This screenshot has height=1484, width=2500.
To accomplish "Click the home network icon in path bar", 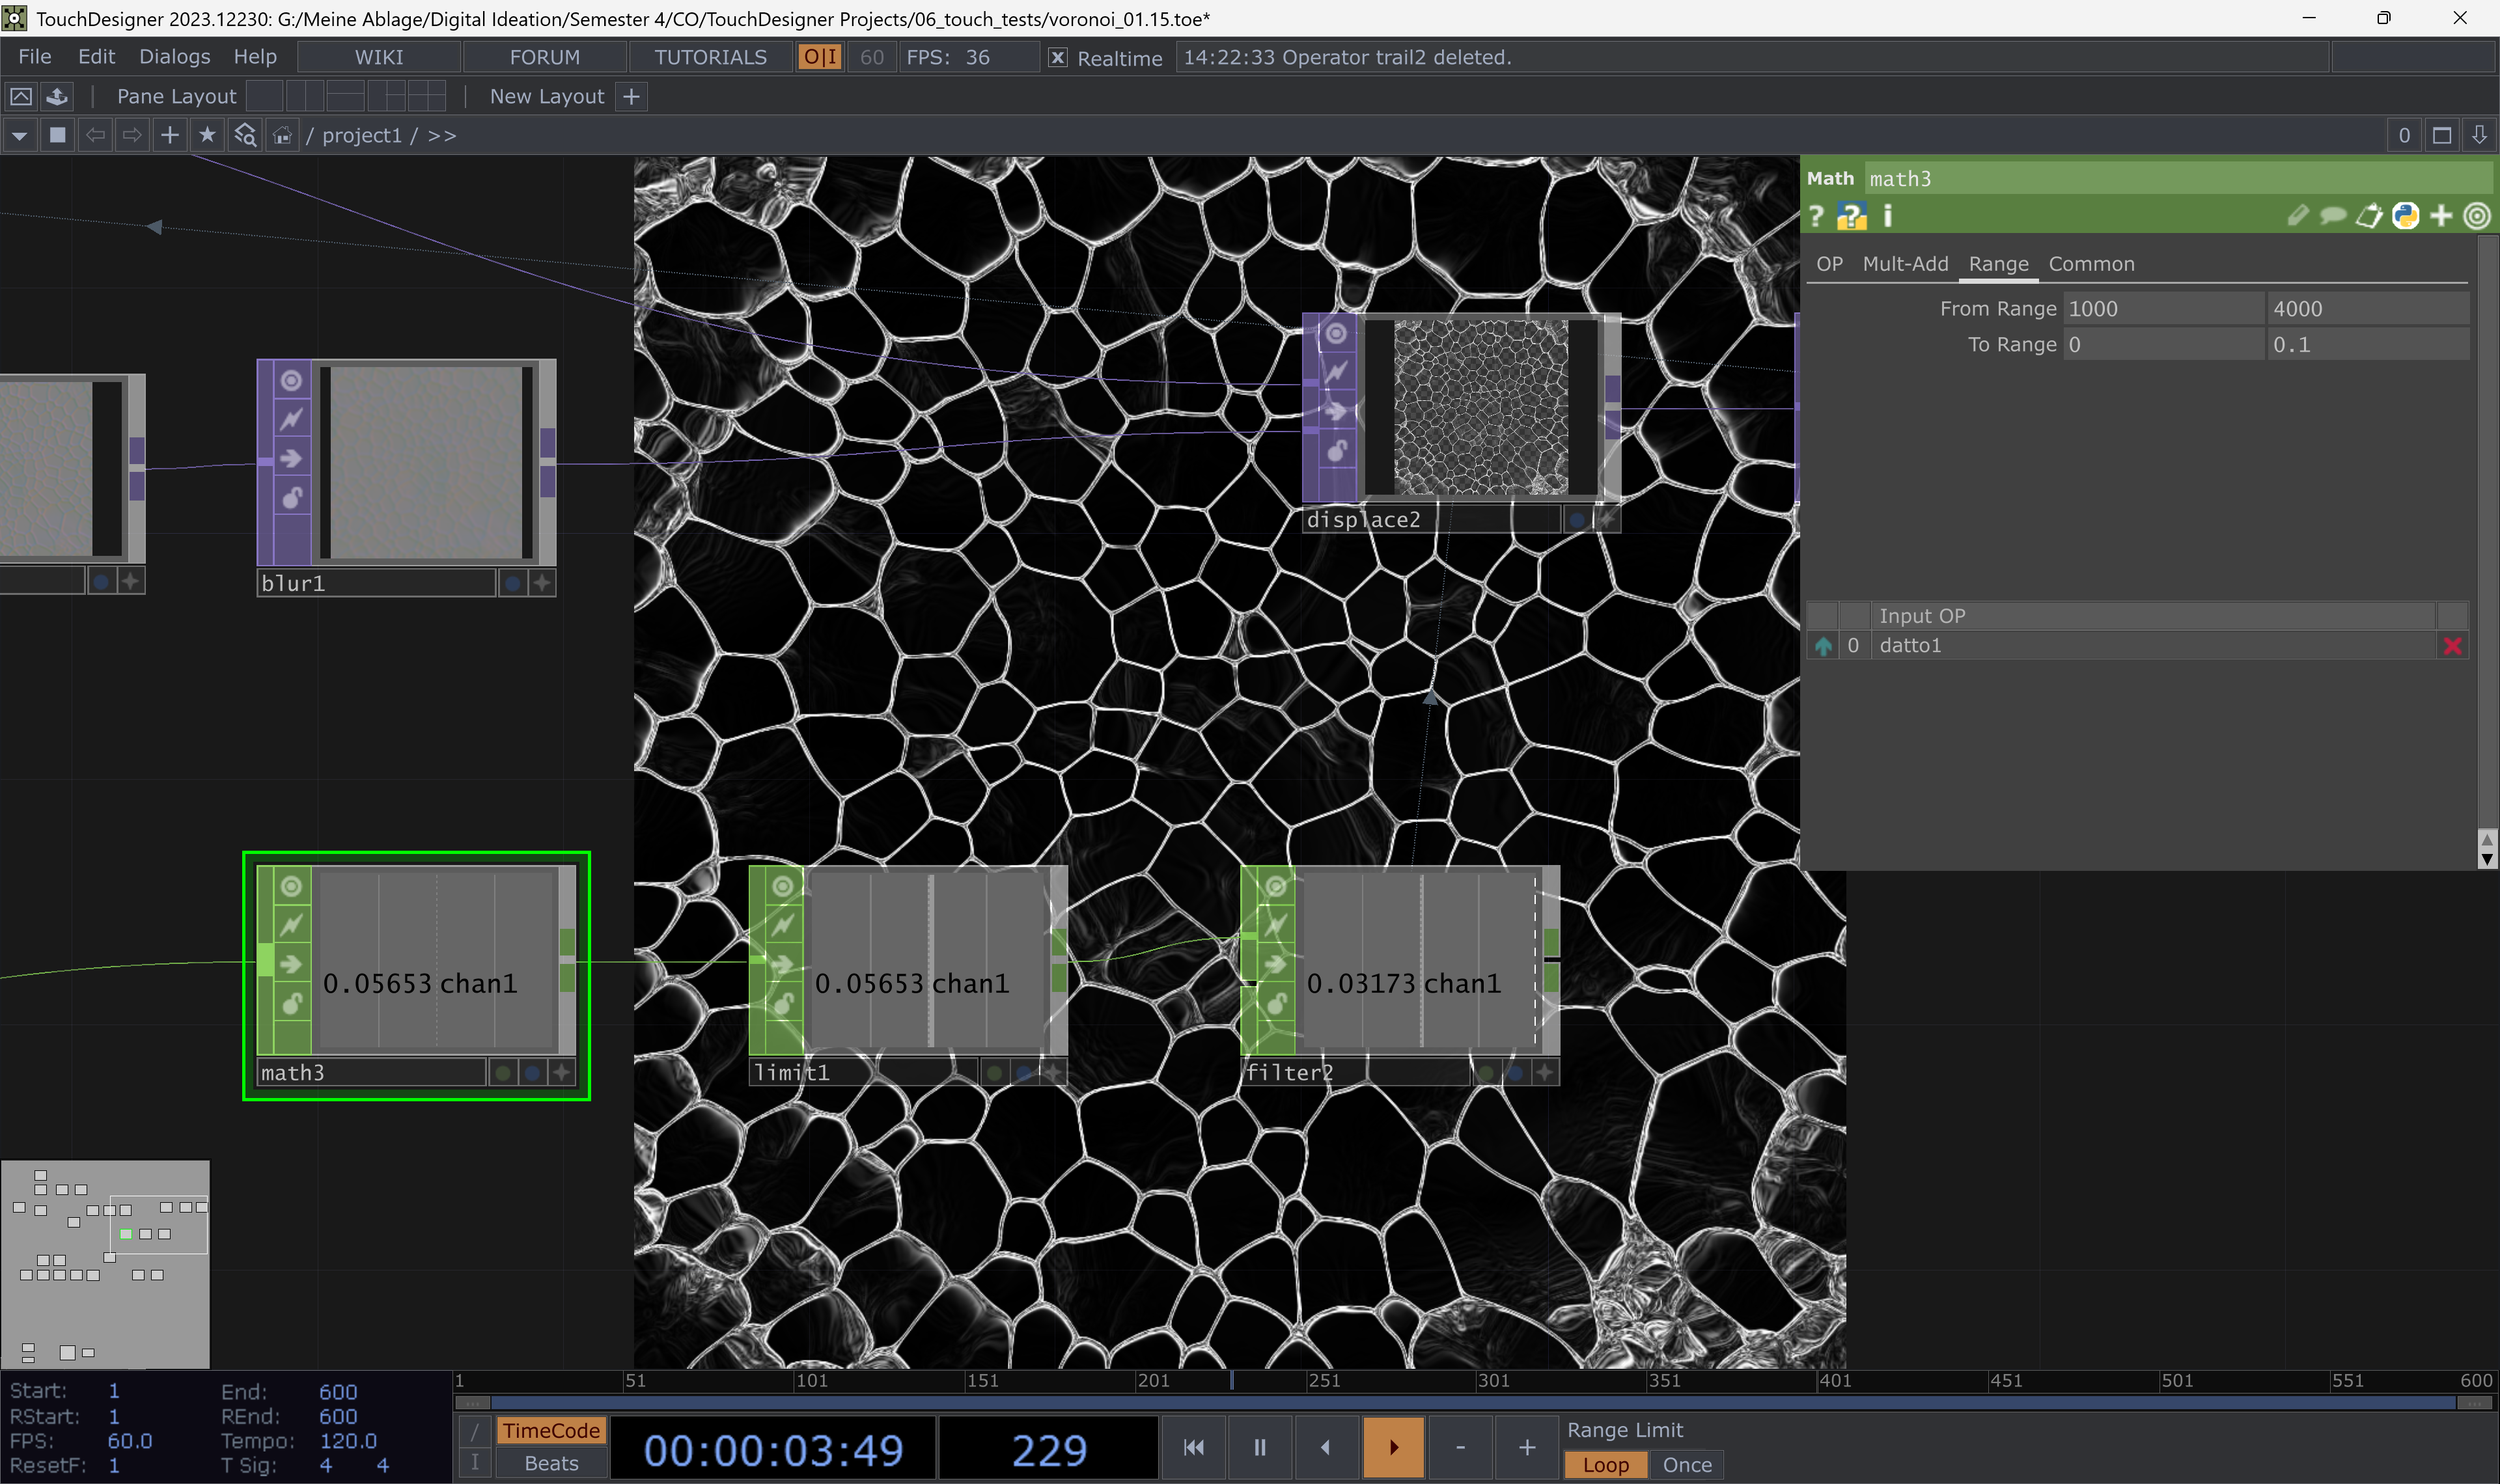I will click(x=283, y=135).
